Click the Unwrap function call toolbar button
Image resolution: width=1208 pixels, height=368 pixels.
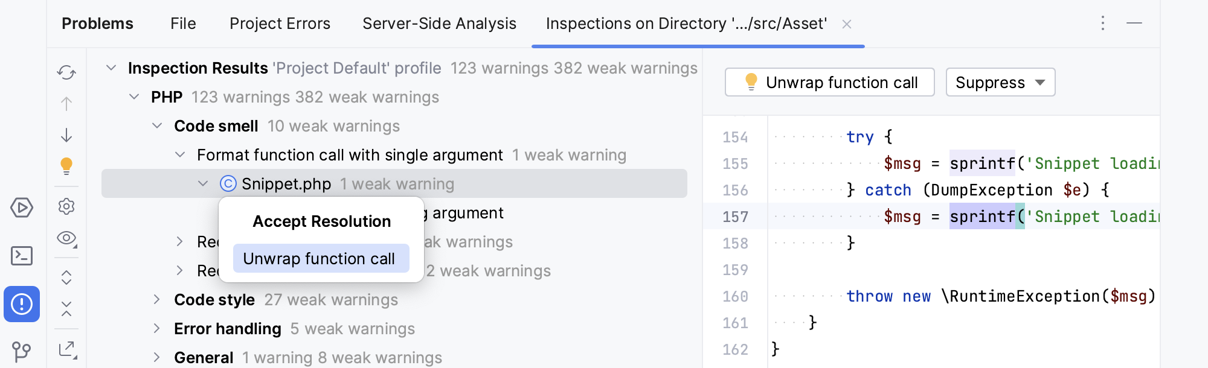[829, 82]
